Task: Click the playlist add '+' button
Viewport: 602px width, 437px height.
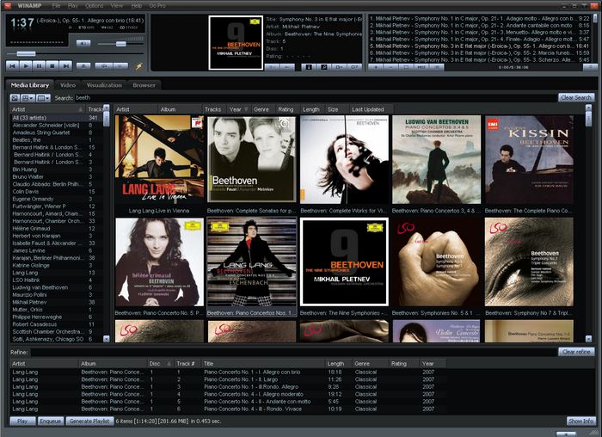Action: (x=376, y=67)
